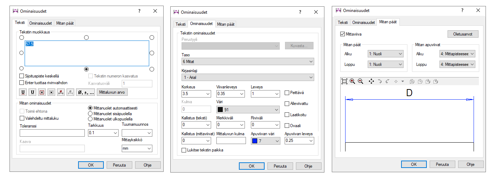Open the Ø, ±, … special symbols button
The width and height of the screenshot is (494, 181).
(x=85, y=92)
